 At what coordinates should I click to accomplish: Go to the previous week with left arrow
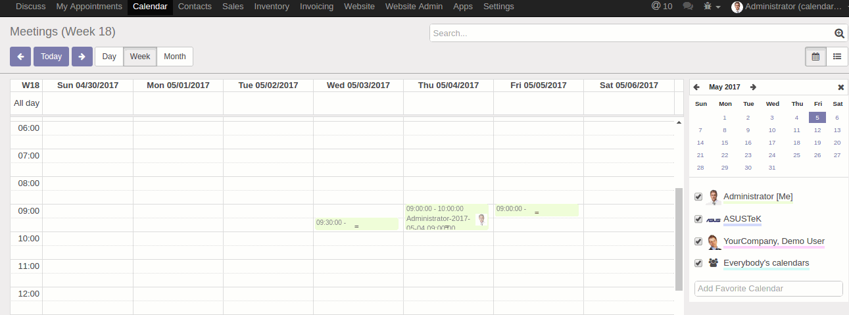[20, 57]
